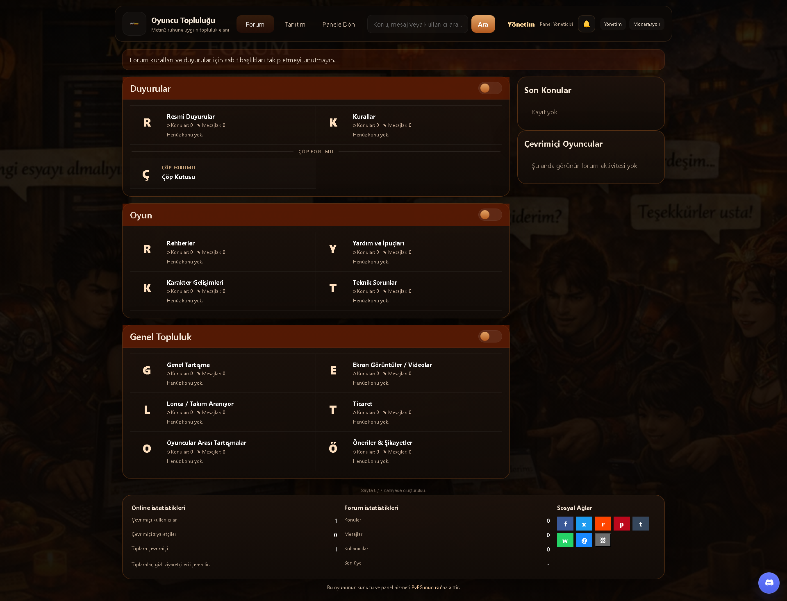This screenshot has height=601, width=787.
Task: Click the T icon of Teknik Sorunlar
Action: coord(333,288)
